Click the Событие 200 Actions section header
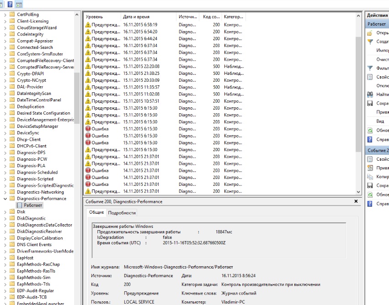Viewport: 389px width, 305px height. (377, 150)
